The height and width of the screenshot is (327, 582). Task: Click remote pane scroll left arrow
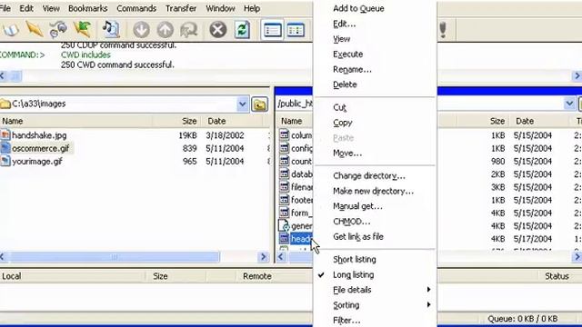click(281, 256)
